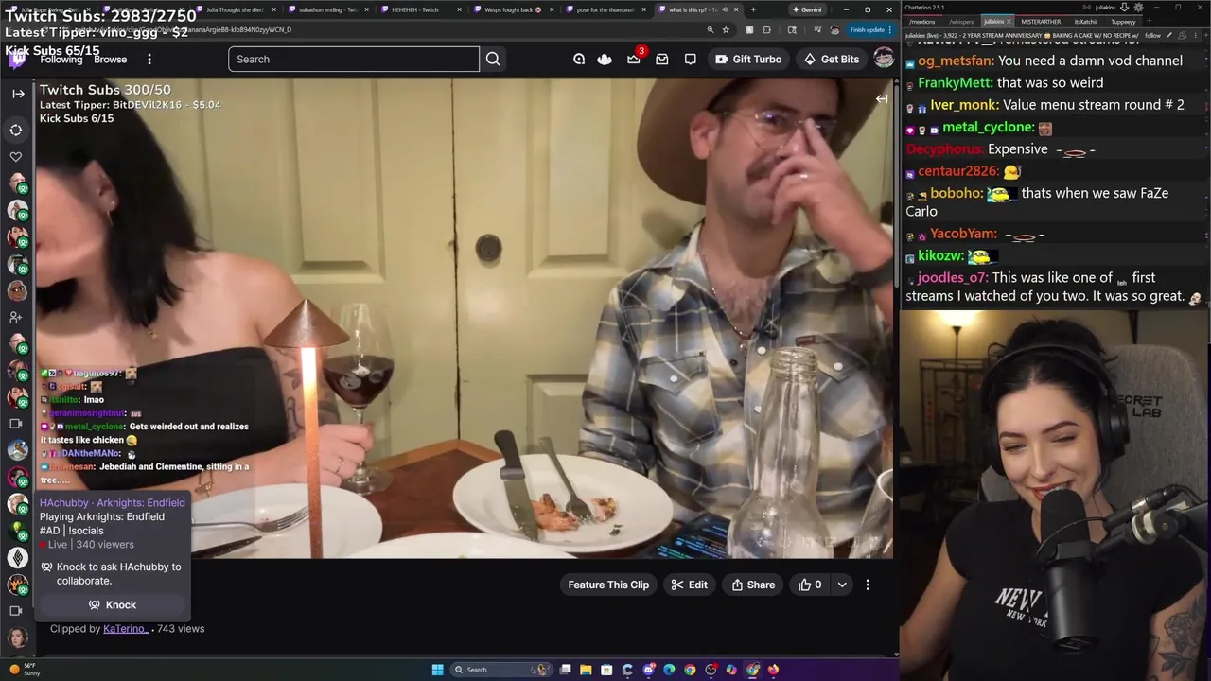
Task: Open Microsoft Edge from the taskbar
Action: coord(669,670)
